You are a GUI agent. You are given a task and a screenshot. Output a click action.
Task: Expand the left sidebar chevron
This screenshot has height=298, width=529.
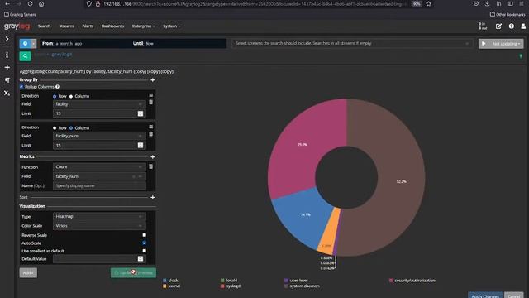(x=7, y=39)
